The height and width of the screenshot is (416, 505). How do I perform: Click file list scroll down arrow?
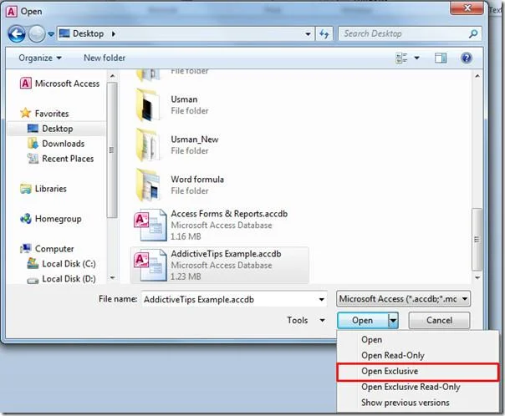pos(477,277)
